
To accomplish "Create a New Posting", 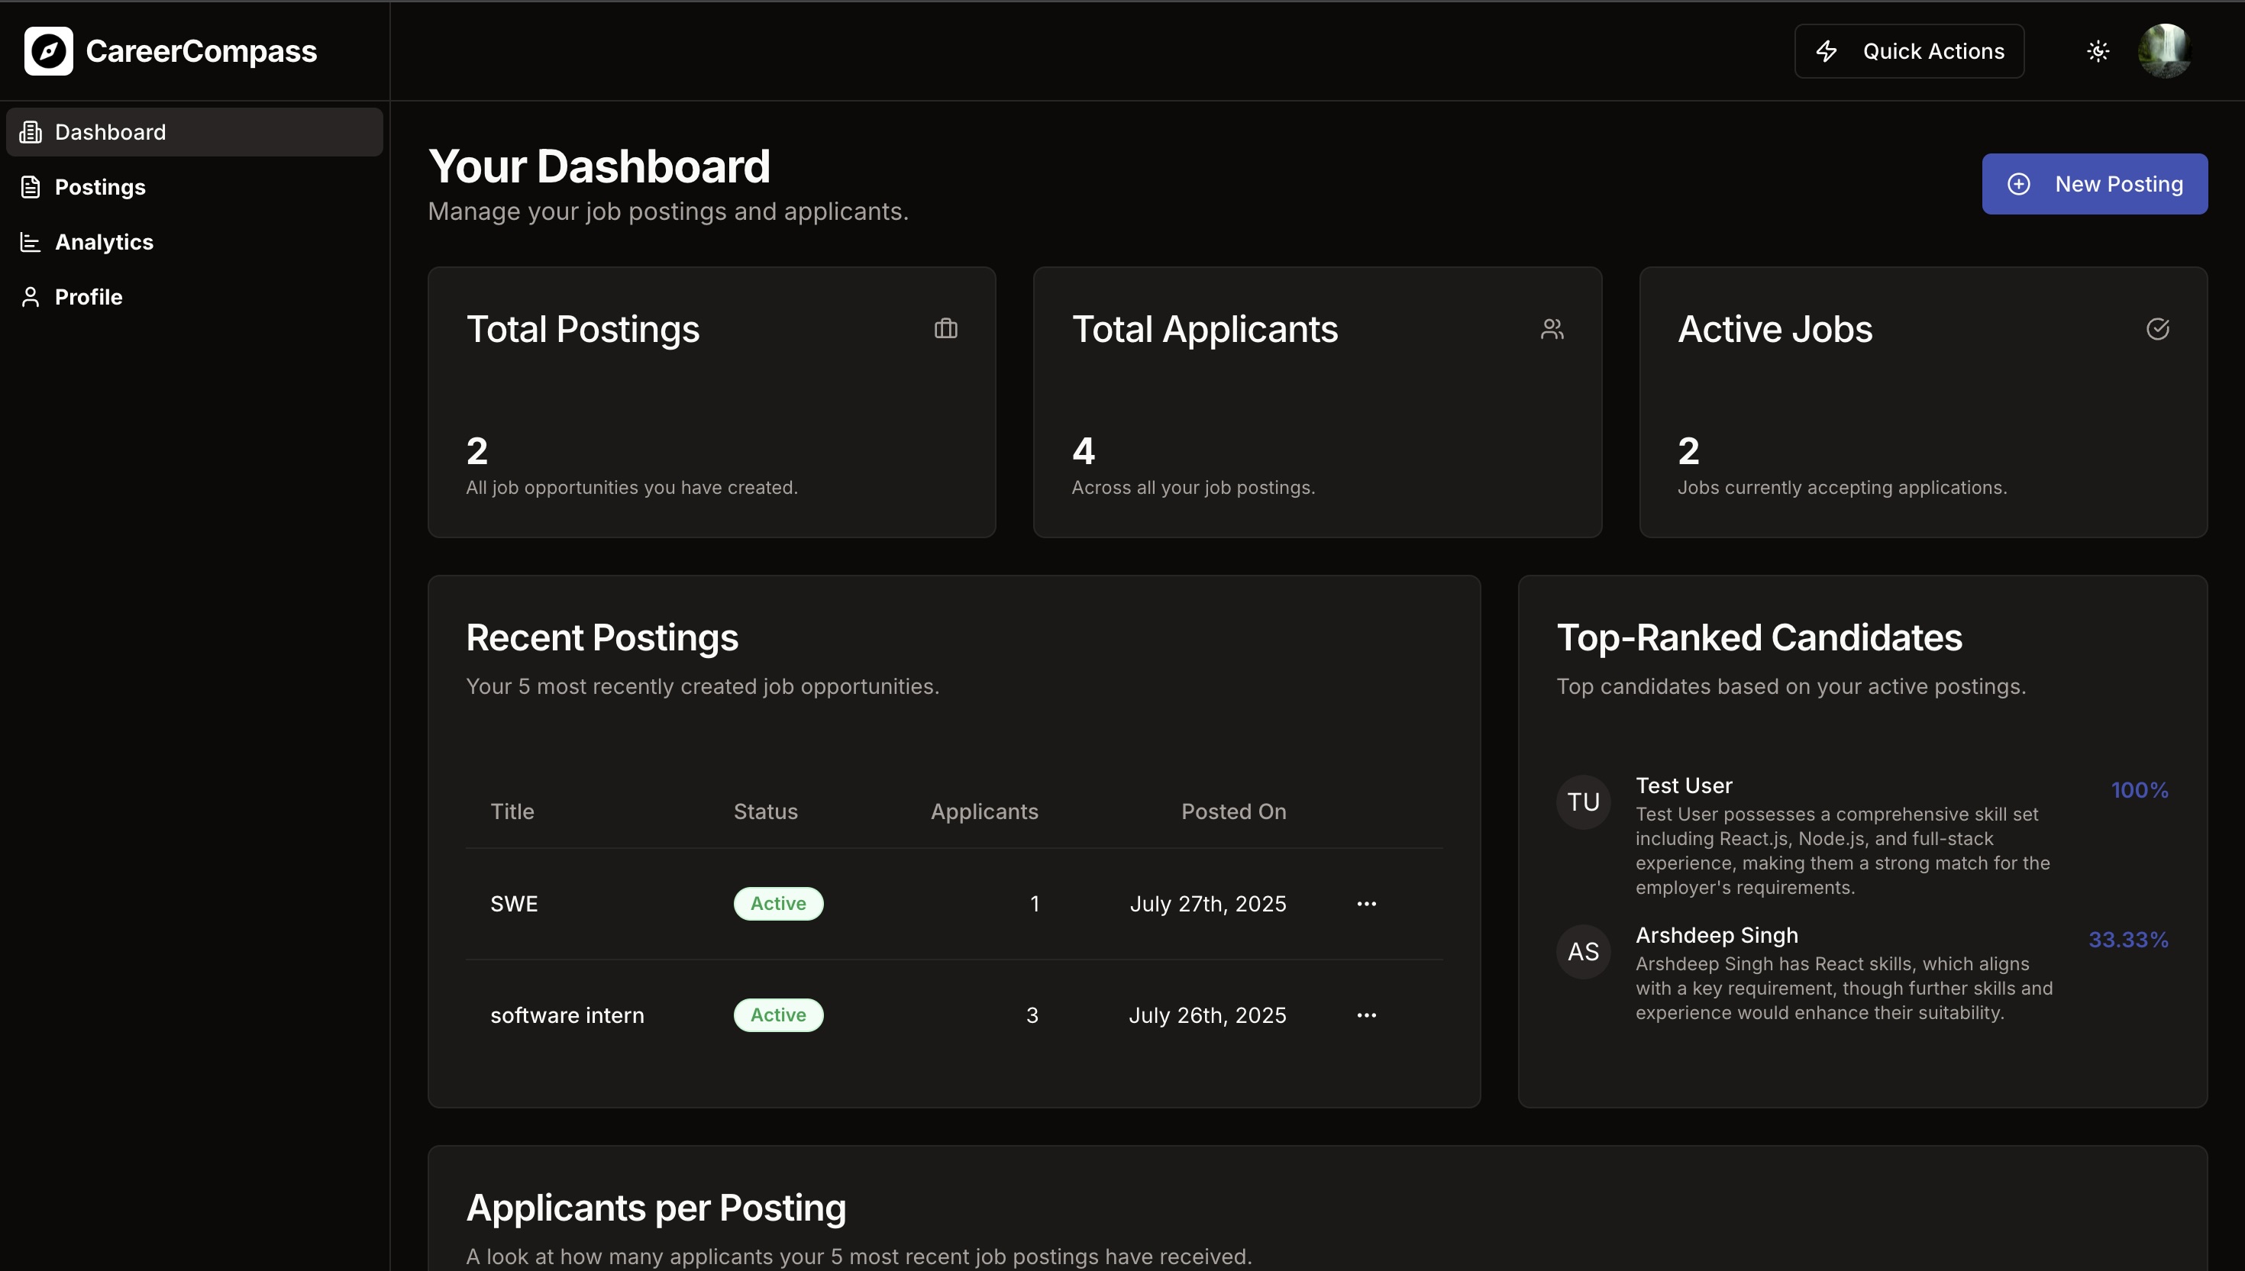I will tap(2094, 183).
